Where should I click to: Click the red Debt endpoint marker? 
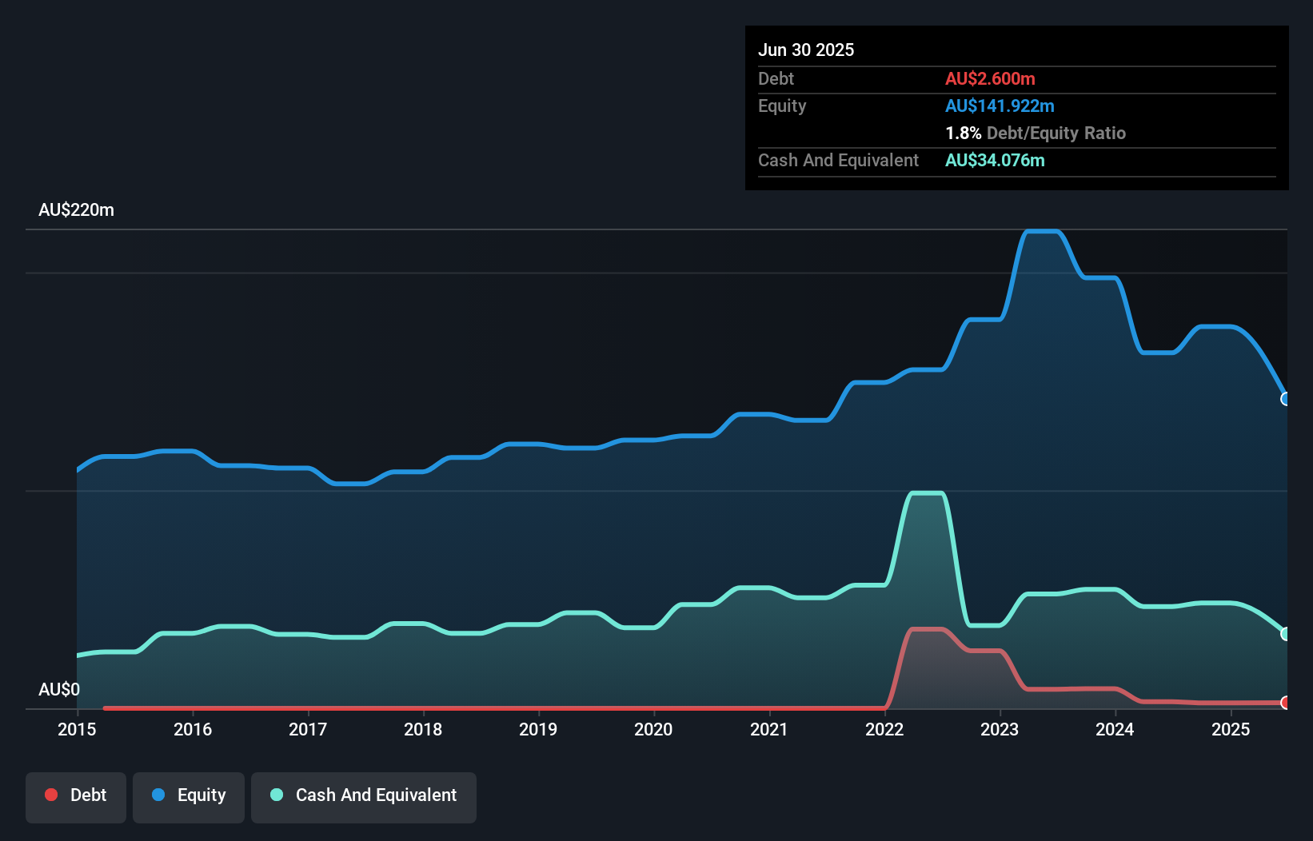point(1285,703)
